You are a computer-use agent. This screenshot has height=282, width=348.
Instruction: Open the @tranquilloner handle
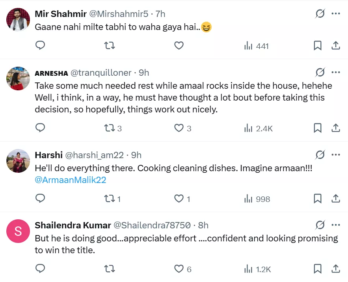[100, 73]
